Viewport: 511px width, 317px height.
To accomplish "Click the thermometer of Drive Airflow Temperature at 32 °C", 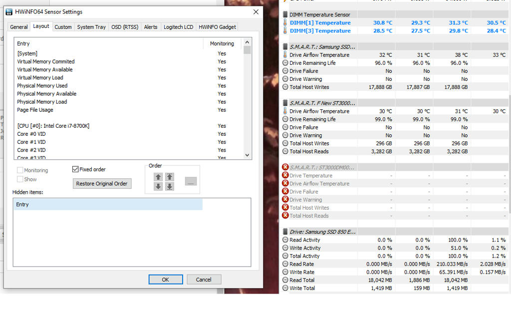I will (x=285, y=55).
